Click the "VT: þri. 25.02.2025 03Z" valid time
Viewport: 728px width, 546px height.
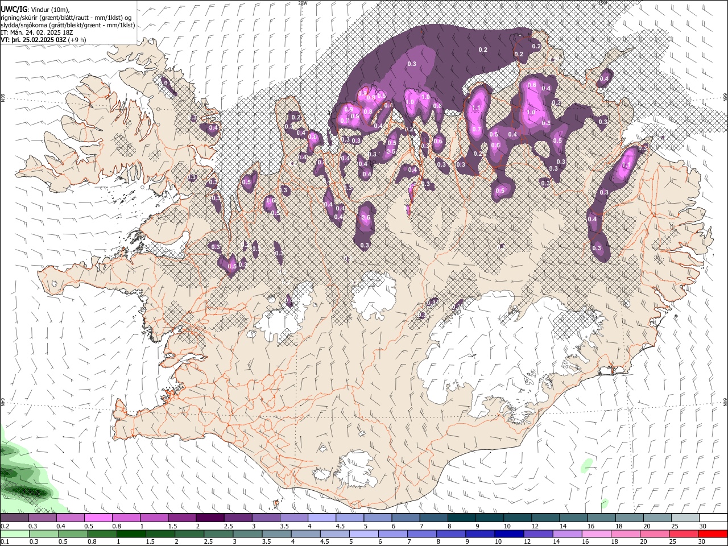pos(33,40)
